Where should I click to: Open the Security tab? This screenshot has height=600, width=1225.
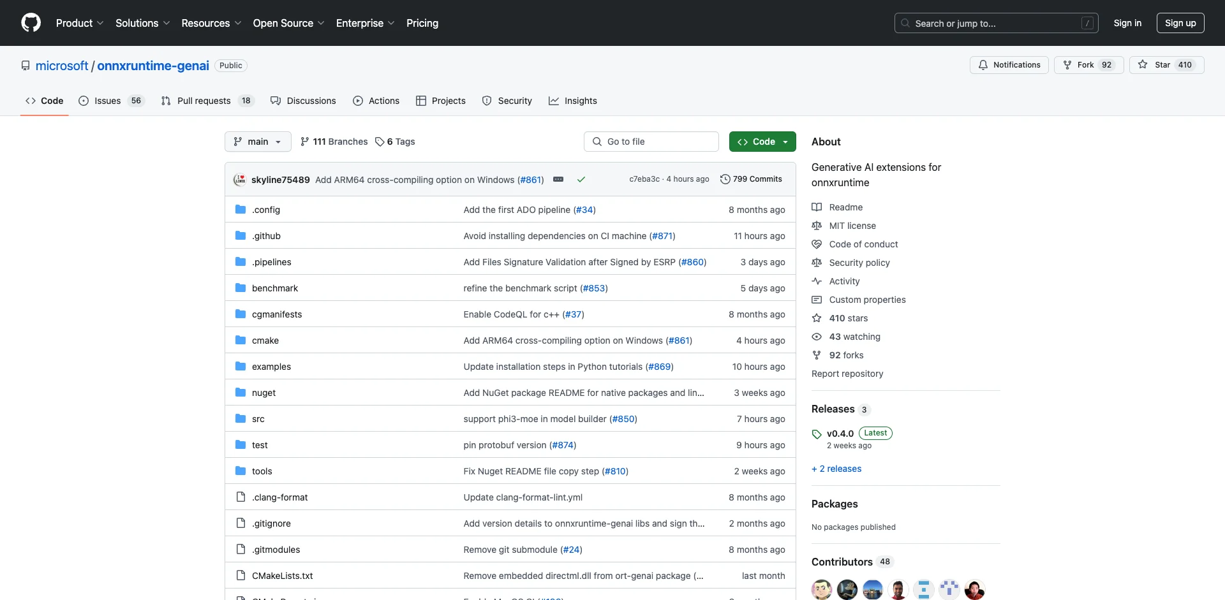[x=507, y=101]
